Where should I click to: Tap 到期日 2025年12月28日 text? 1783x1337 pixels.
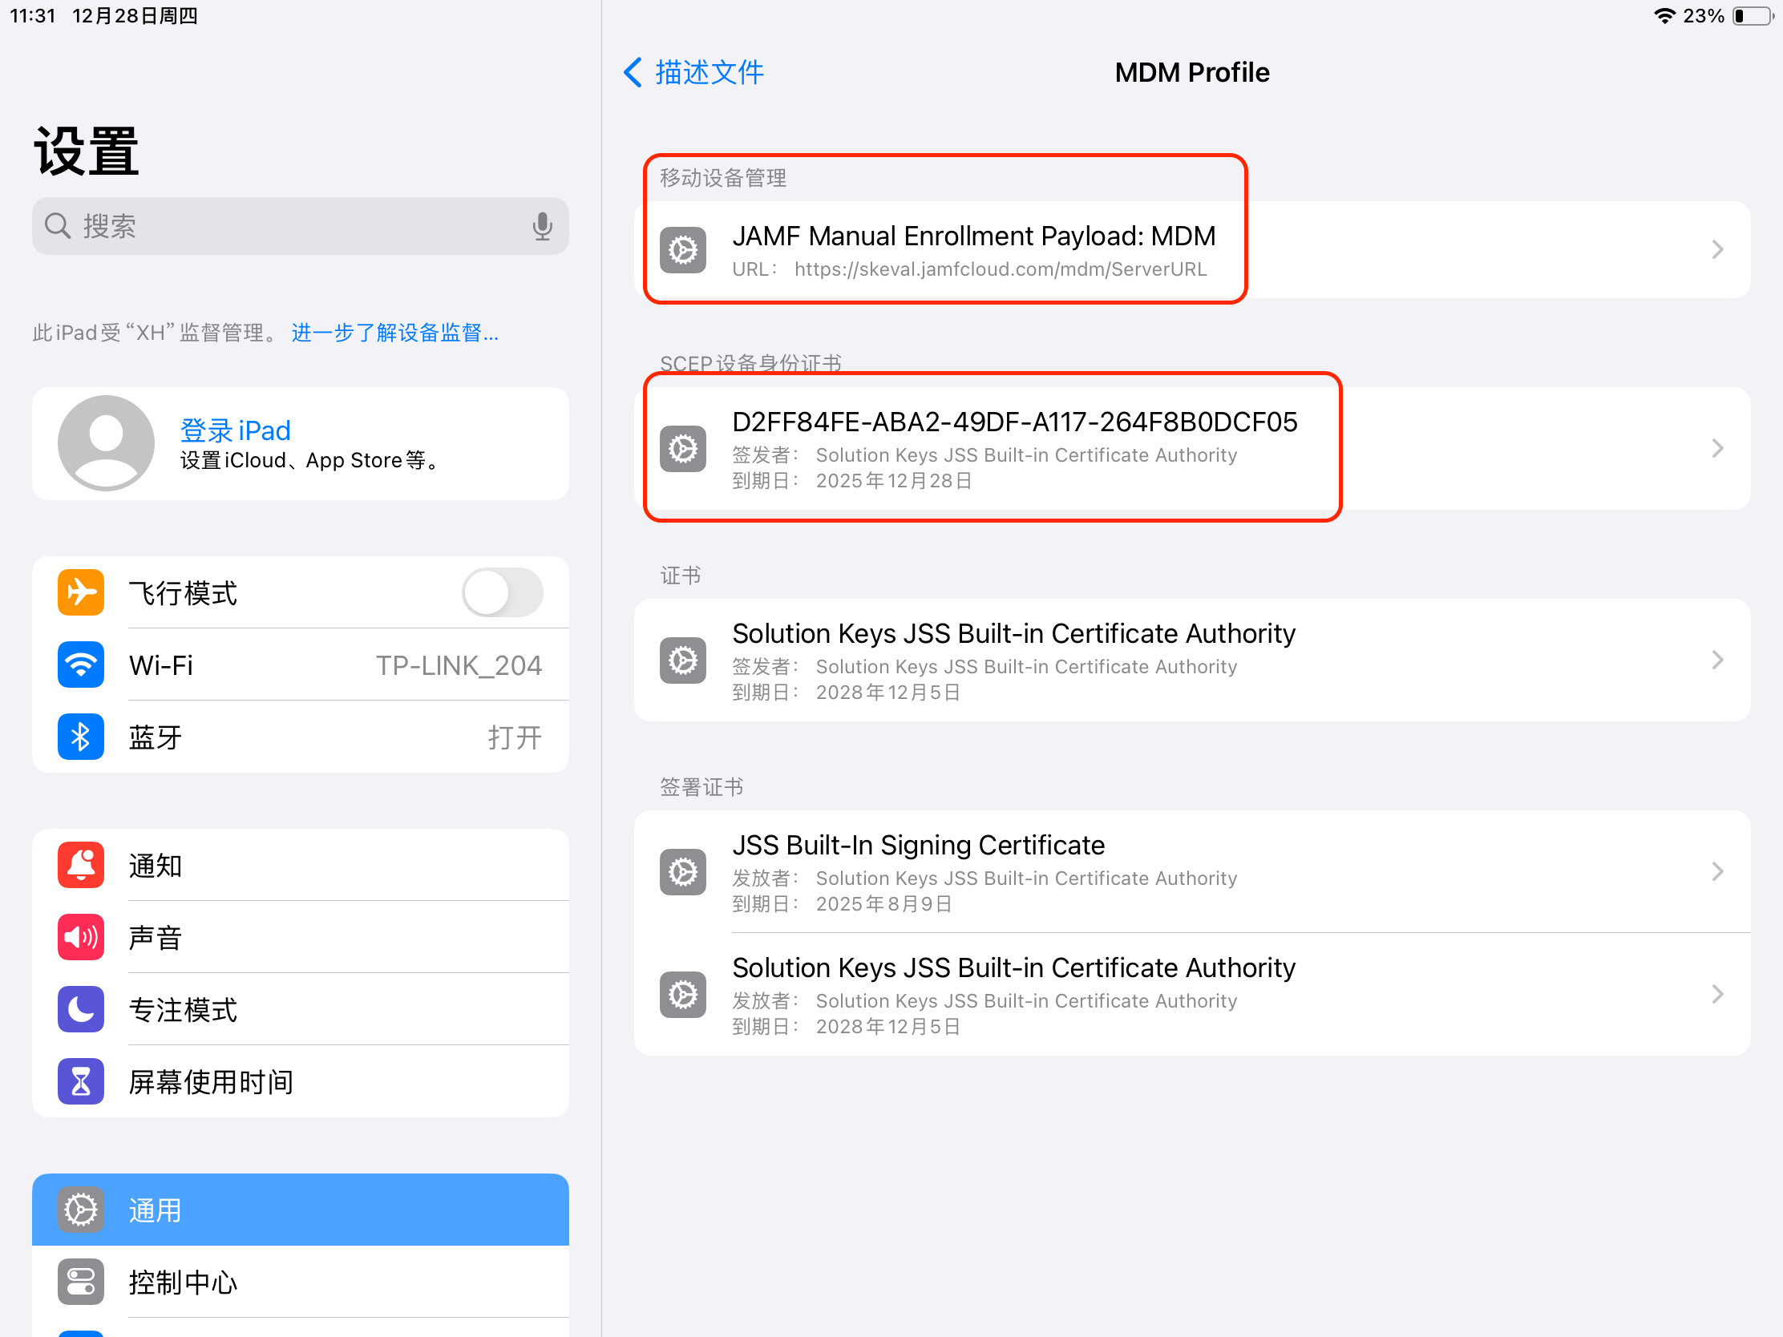point(852,481)
